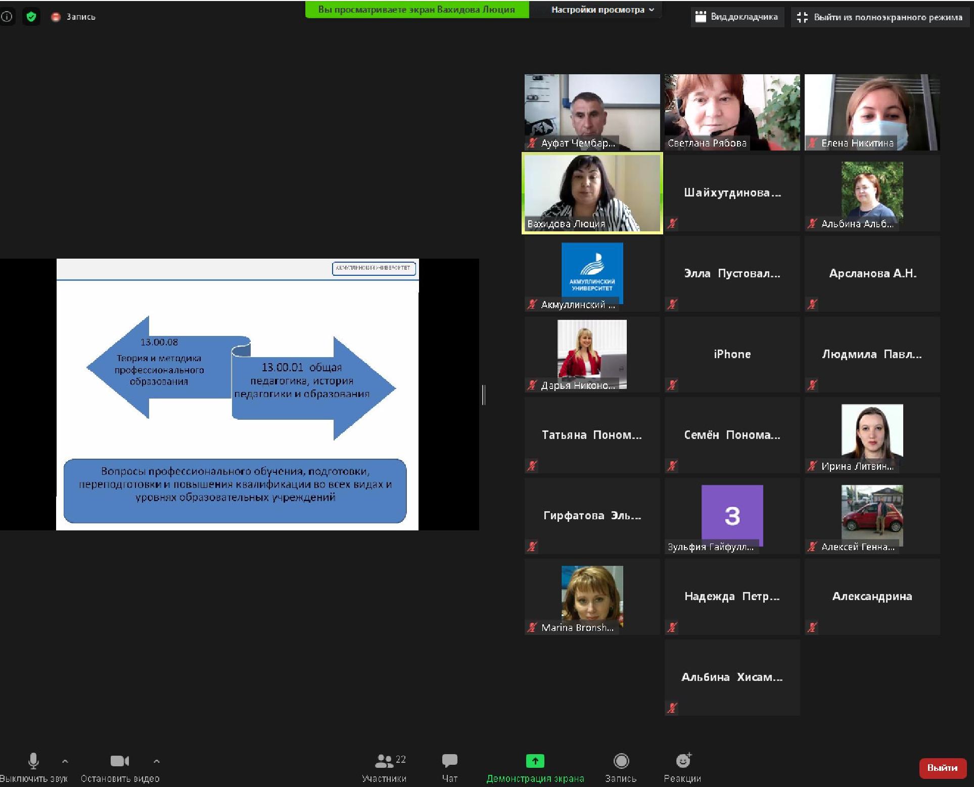Click the red recording indicator at top
Screen dimensions: 974x787
[56, 17]
